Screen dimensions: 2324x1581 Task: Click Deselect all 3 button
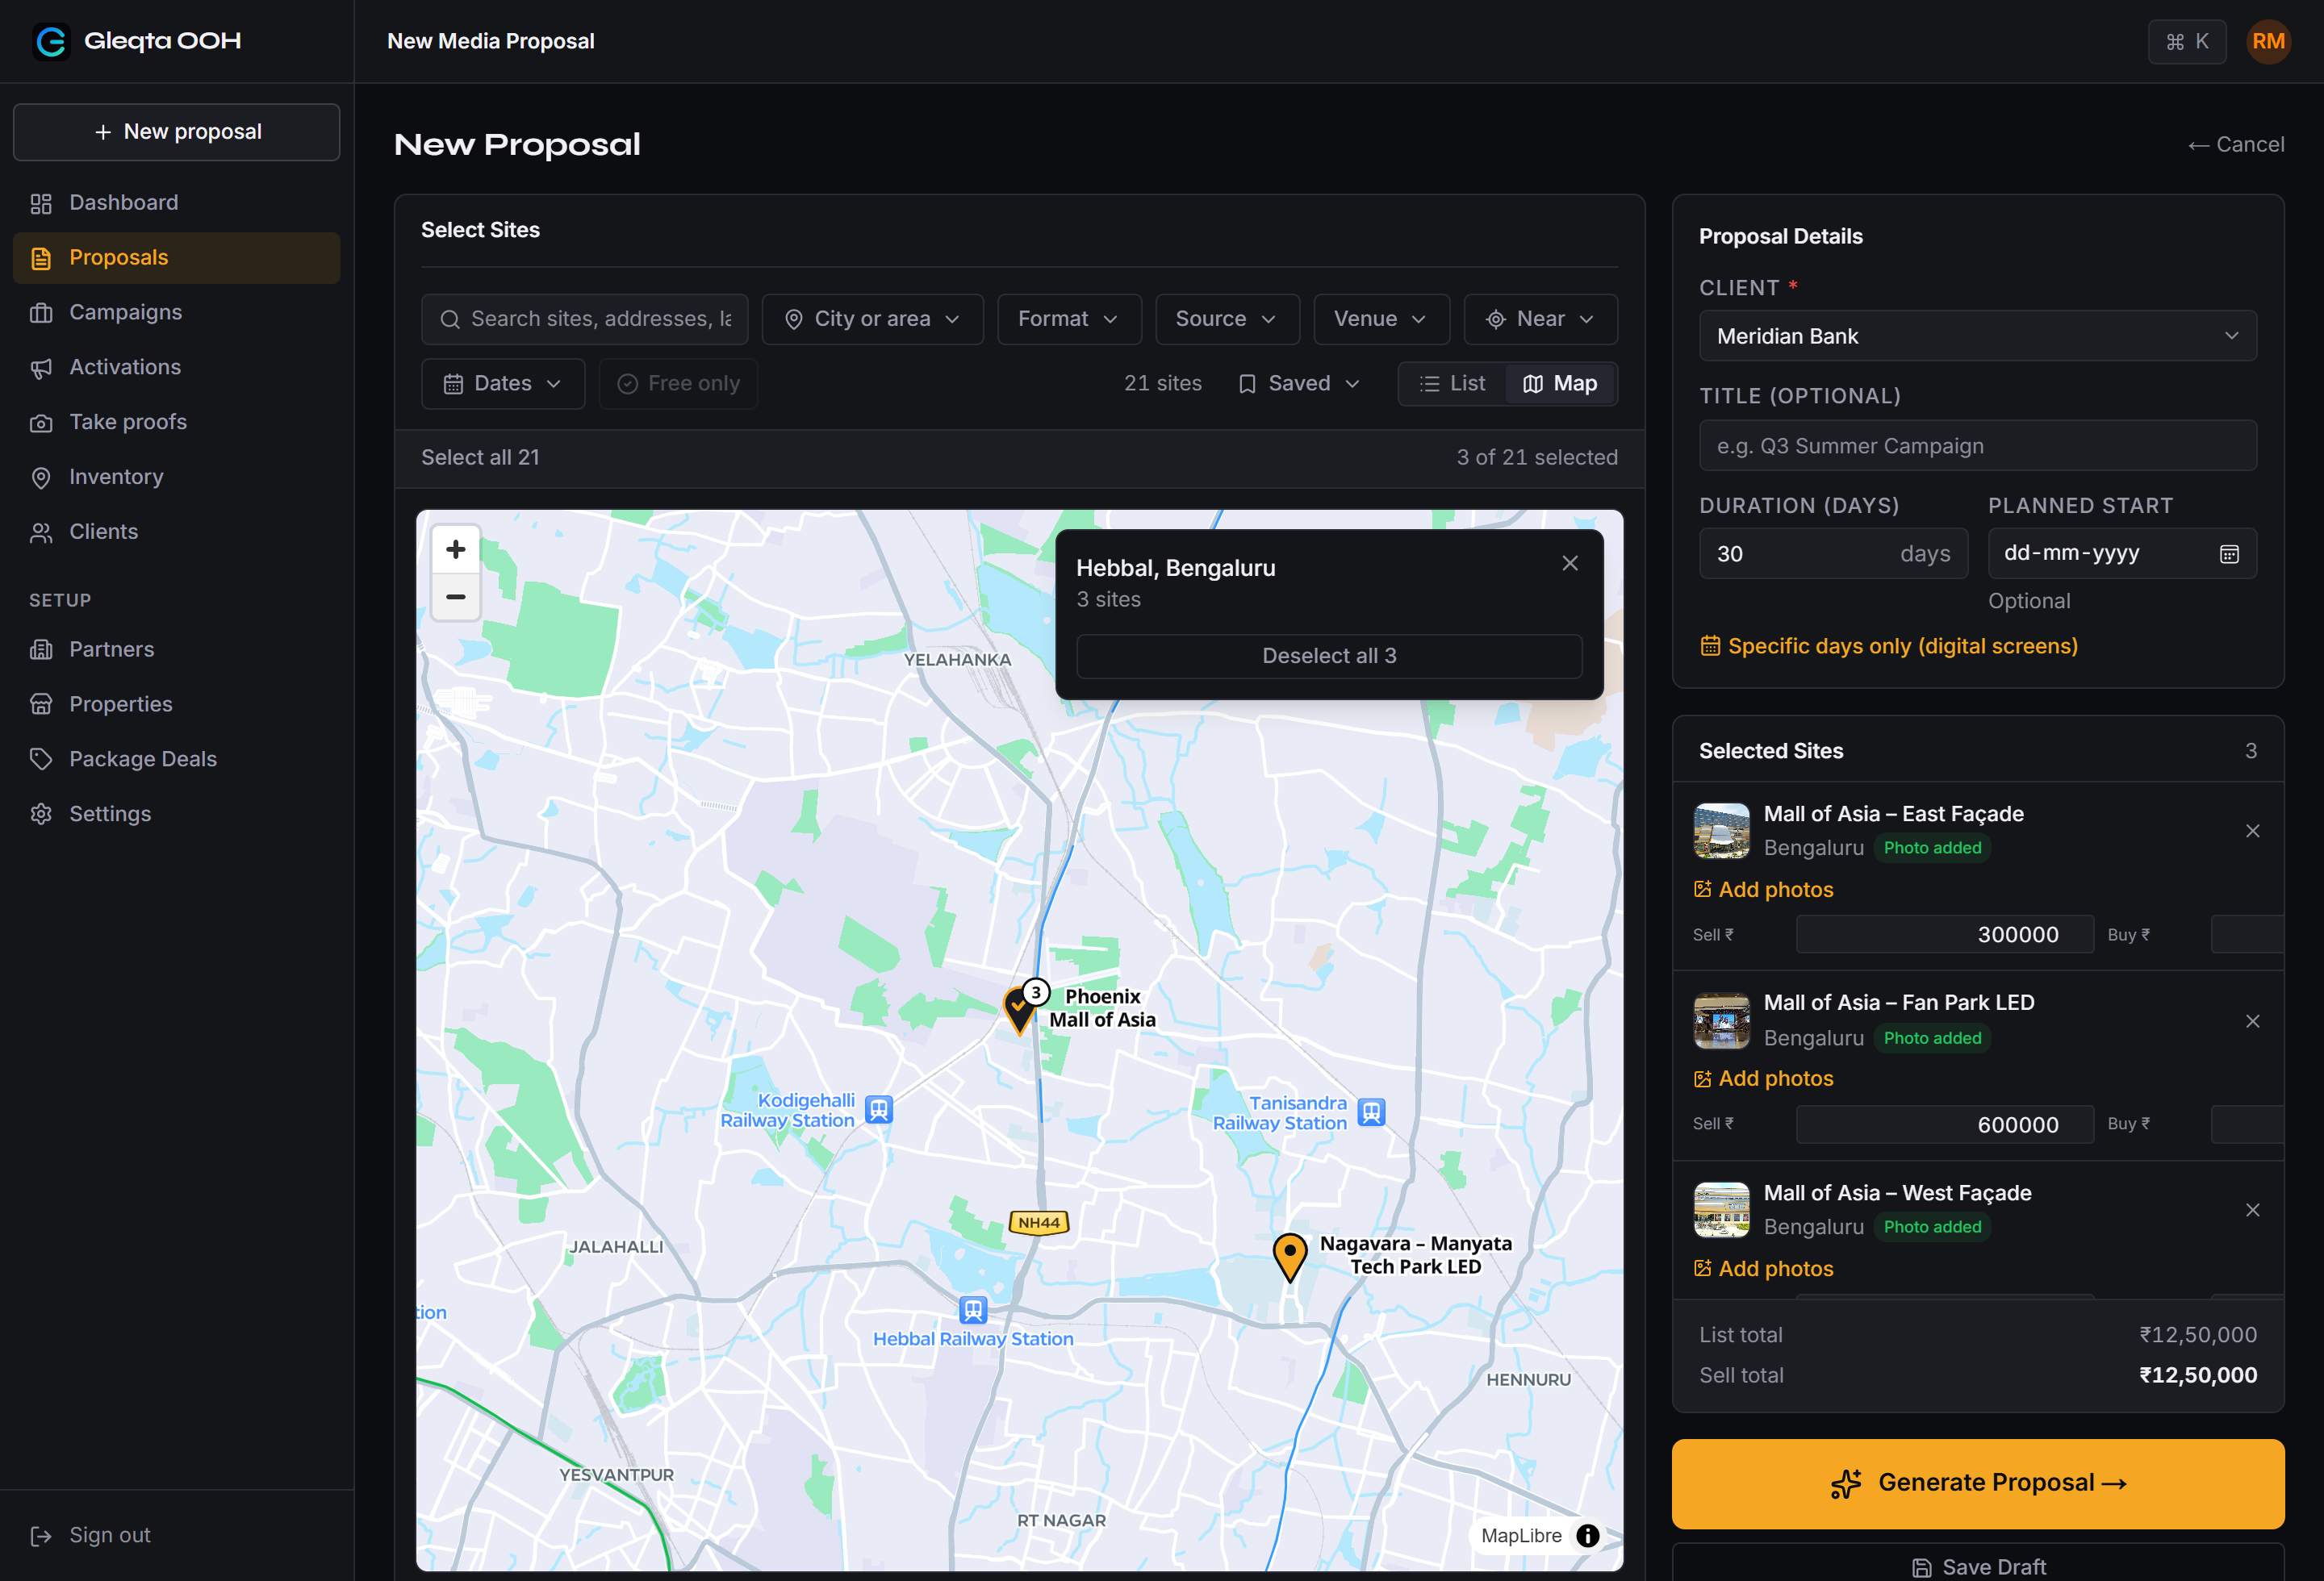point(1329,656)
